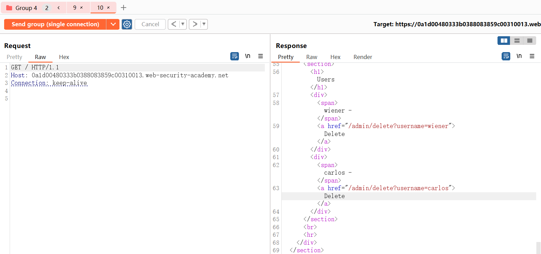Toggle word wrap in Request panel
This screenshot has width=541, height=254.
click(234, 56)
